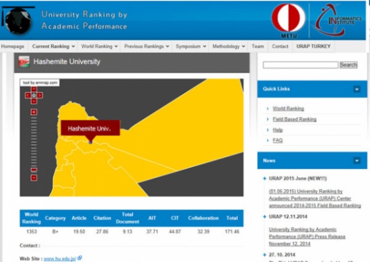Viewport: 370px width, 262px height.
Task: Click the Hashemite Univ. map tooltip
Action: tap(90, 128)
